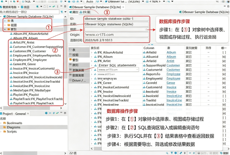Toggle unique checkbox for IFK_InvoiceLineInvoiceId row
Viewport: 230px width, 155px height.
(224, 96)
